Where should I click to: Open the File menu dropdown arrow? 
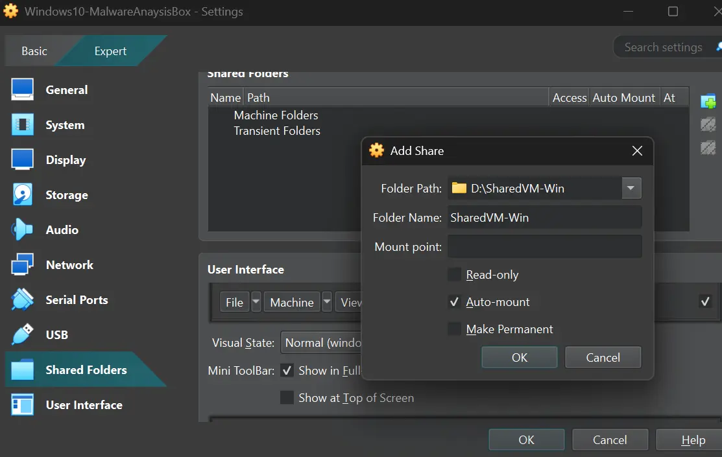(256, 302)
